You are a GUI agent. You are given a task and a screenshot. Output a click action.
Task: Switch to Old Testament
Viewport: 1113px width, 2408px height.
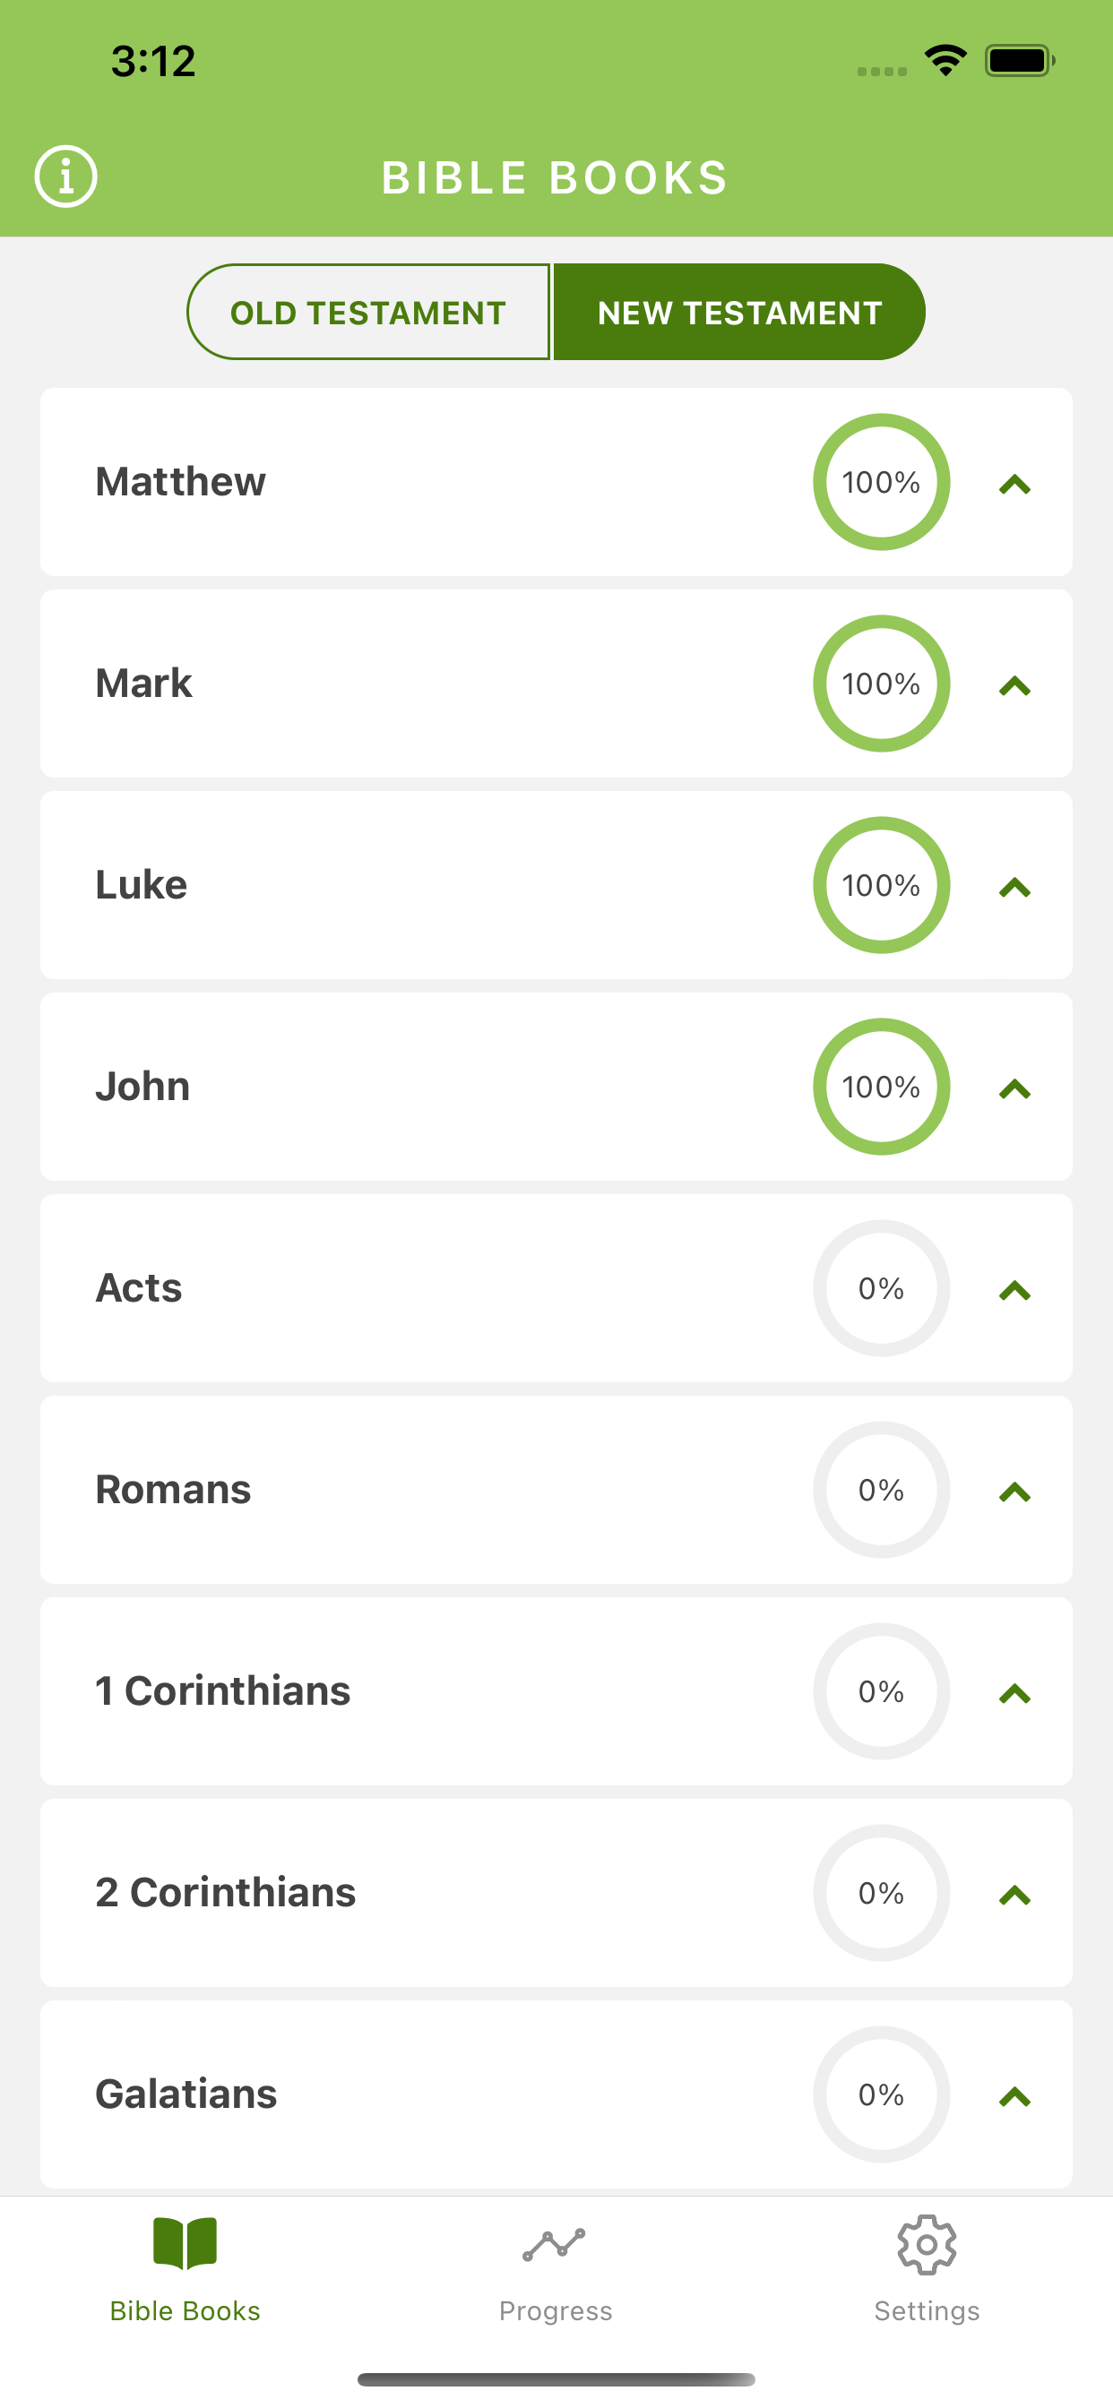pyautogui.click(x=368, y=313)
